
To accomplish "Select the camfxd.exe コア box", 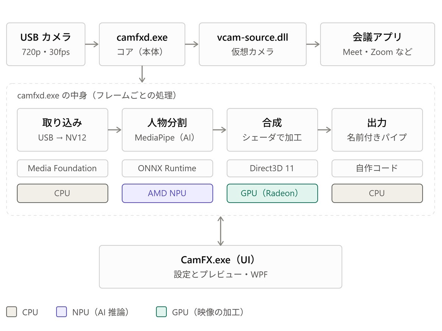I will [142, 44].
